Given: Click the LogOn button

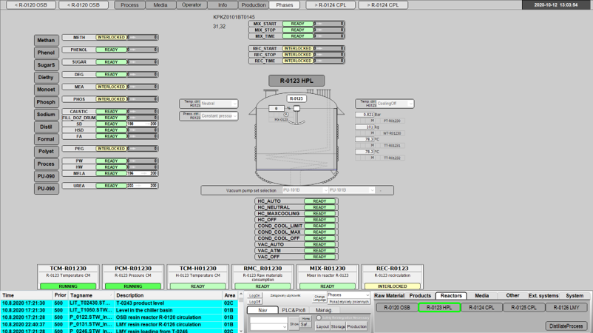Looking at the screenshot, I should click(255, 295).
